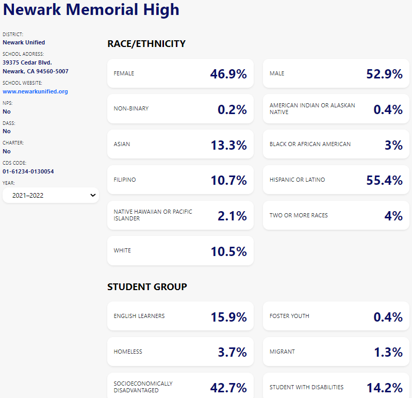Screen dimensions: 412x398
Task: Click the Newark Memorial High heading
Action: click(91, 9)
